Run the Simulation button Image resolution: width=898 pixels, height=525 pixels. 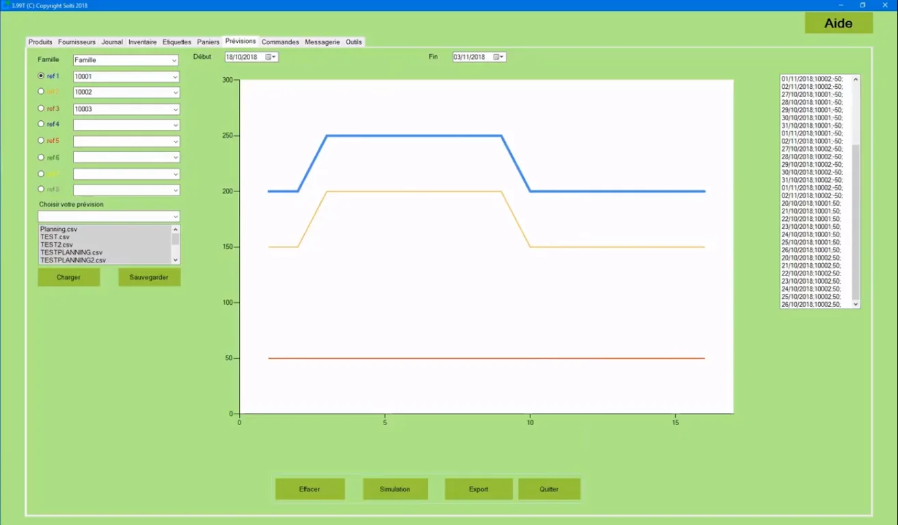395,489
